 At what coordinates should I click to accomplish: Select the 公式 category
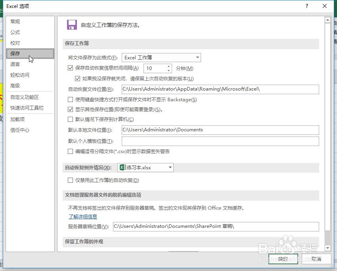30,32
